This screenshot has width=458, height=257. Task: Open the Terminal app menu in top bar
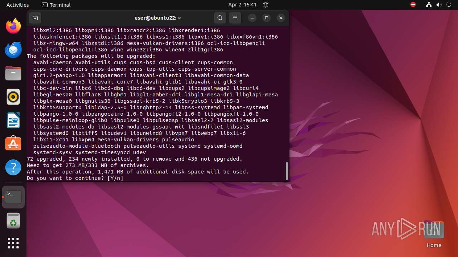tap(56, 5)
